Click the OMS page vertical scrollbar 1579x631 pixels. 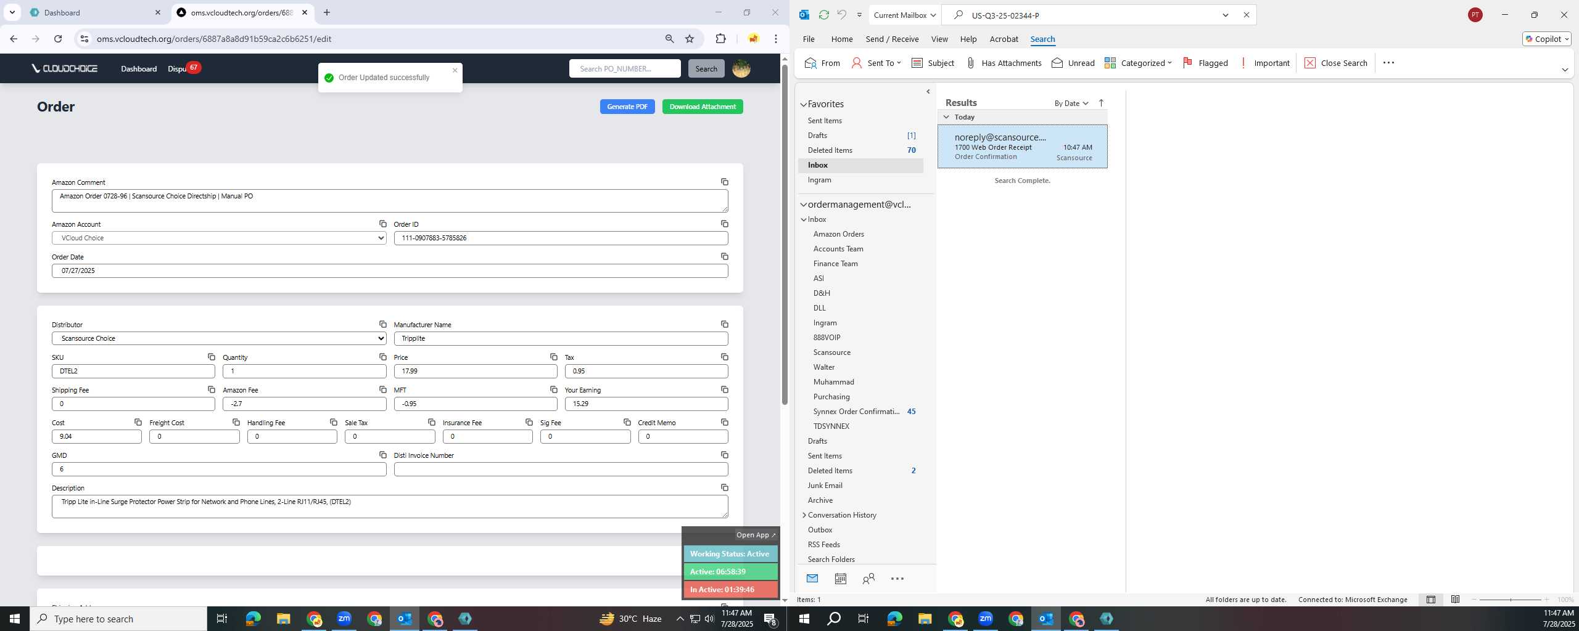pos(785,234)
